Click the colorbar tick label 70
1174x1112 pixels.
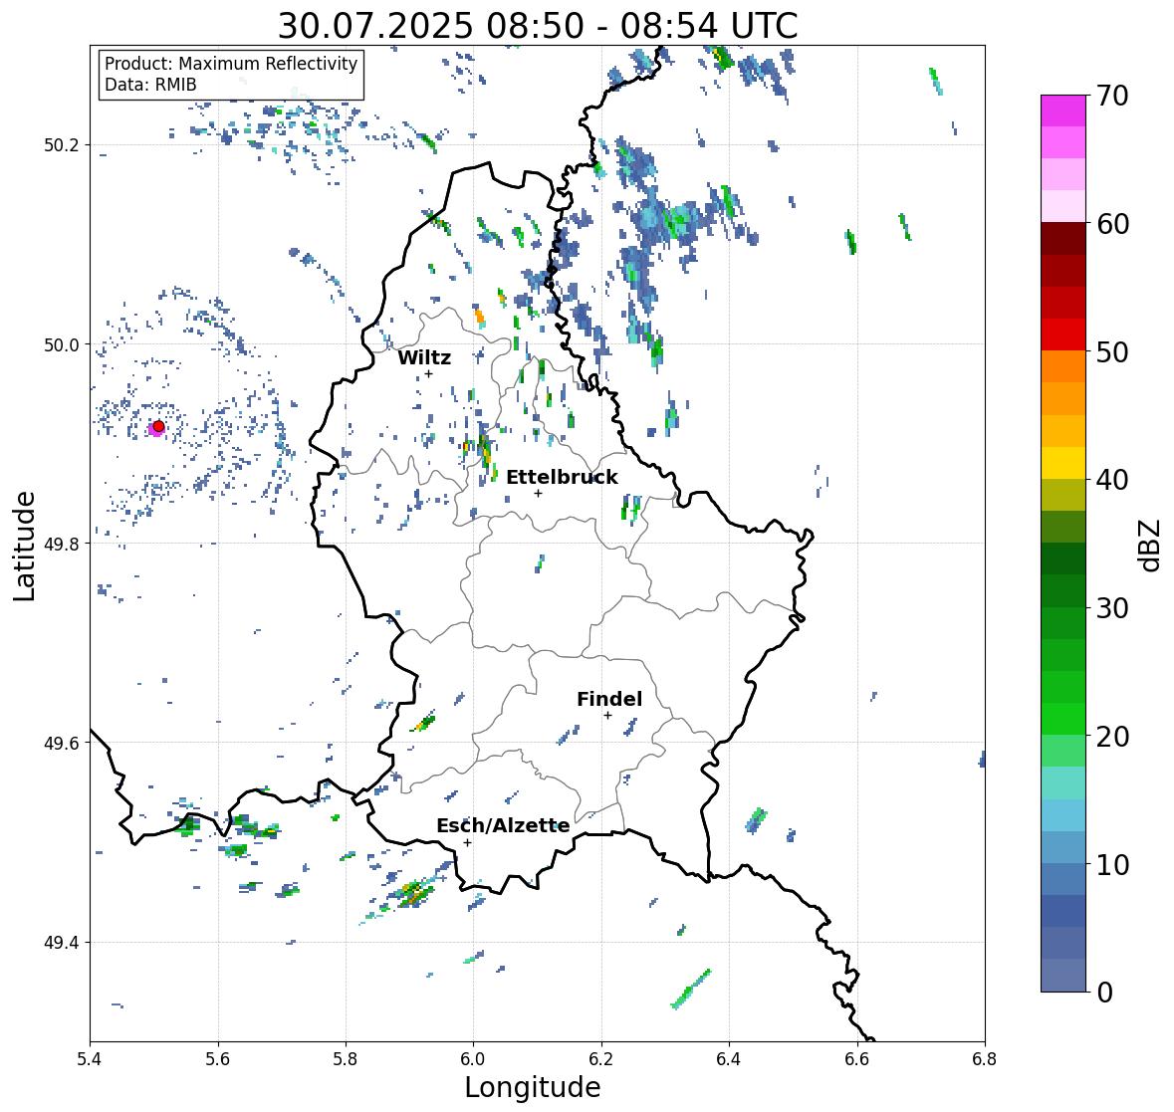coord(1112,96)
